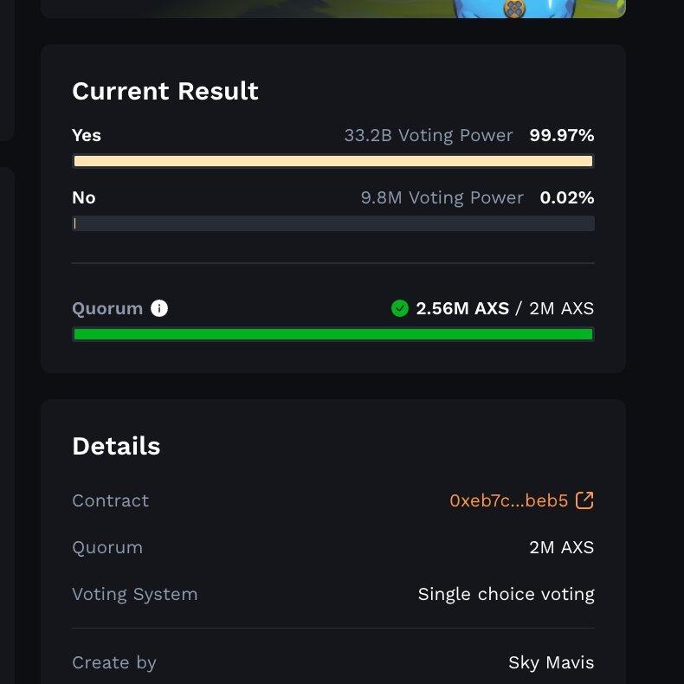Viewport: 684px width, 684px height.
Task: Click the 9.8M Voting Power text
Action: (x=442, y=197)
